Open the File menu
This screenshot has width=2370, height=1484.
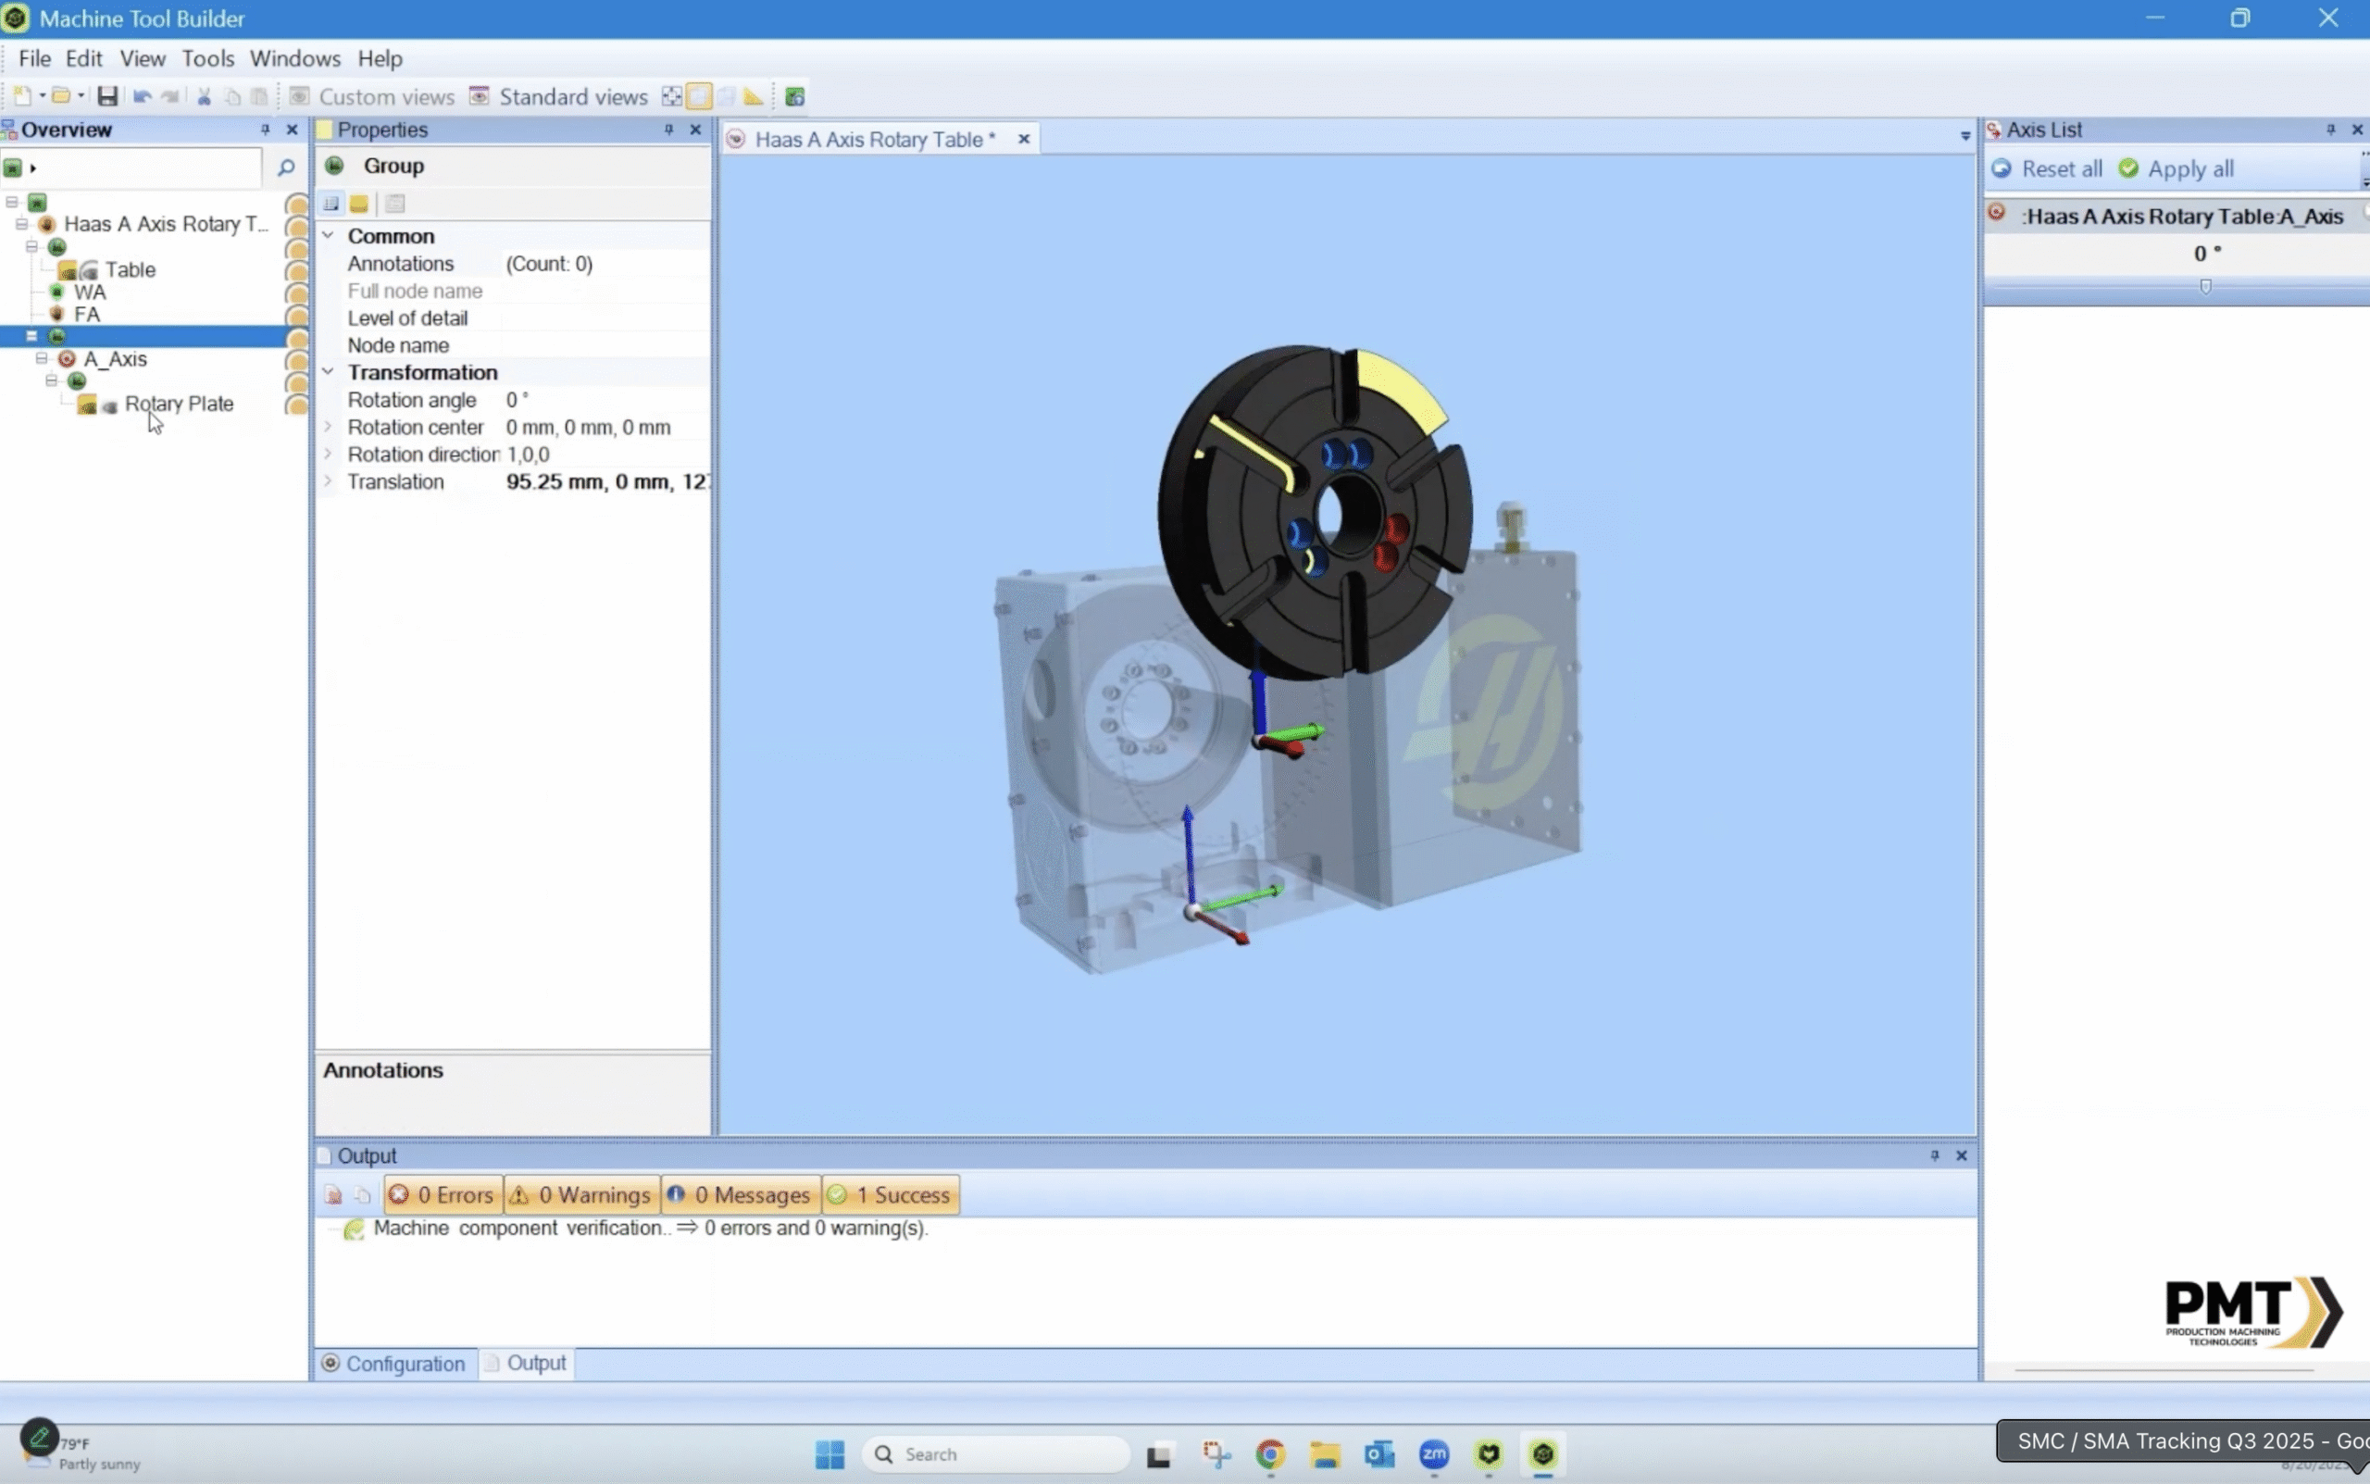click(34, 59)
